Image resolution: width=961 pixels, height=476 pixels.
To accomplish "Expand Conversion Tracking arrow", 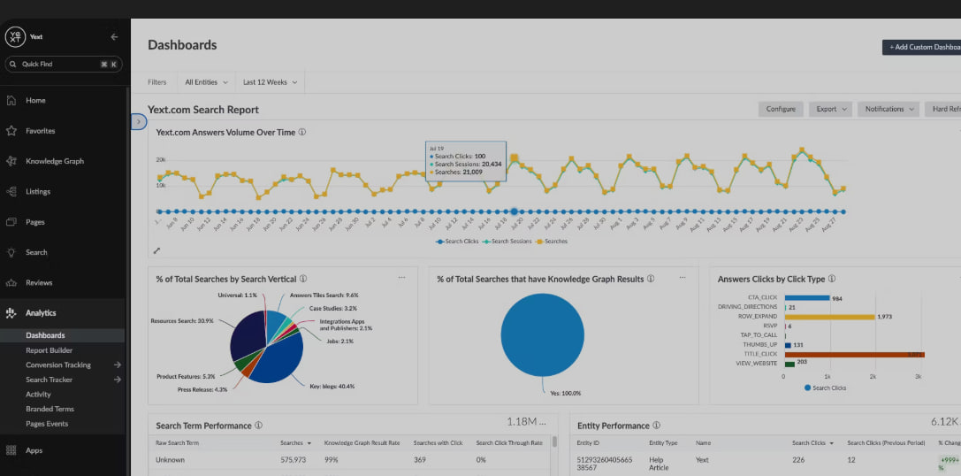I will tap(117, 365).
